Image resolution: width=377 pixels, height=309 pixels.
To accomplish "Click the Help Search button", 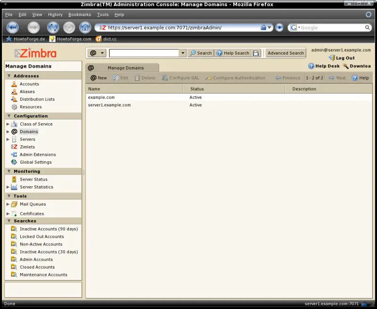I will 233,53.
